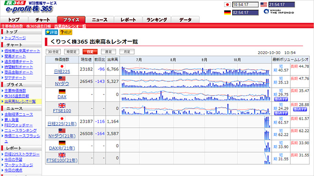This screenshot has height=176, width=314.
Task: Open the 簡易チャート sidebar link
Action: 15,56
